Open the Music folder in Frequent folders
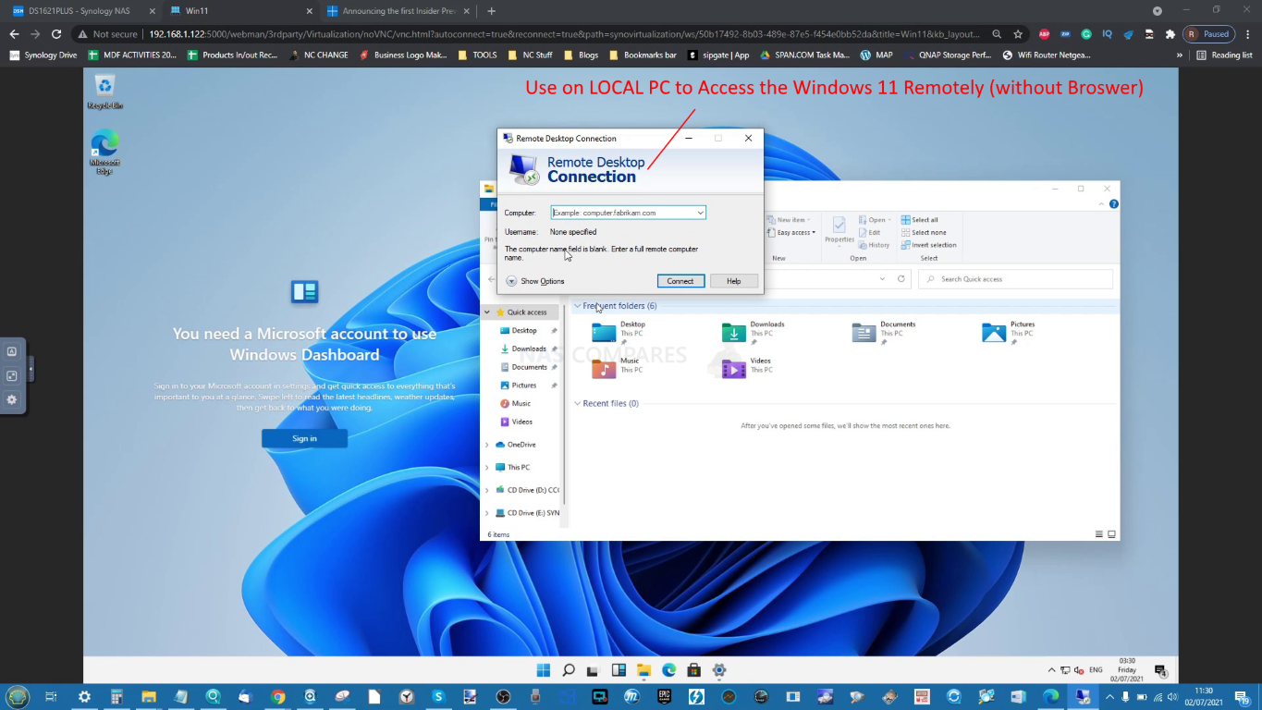1262x710 pixels. 616,366
